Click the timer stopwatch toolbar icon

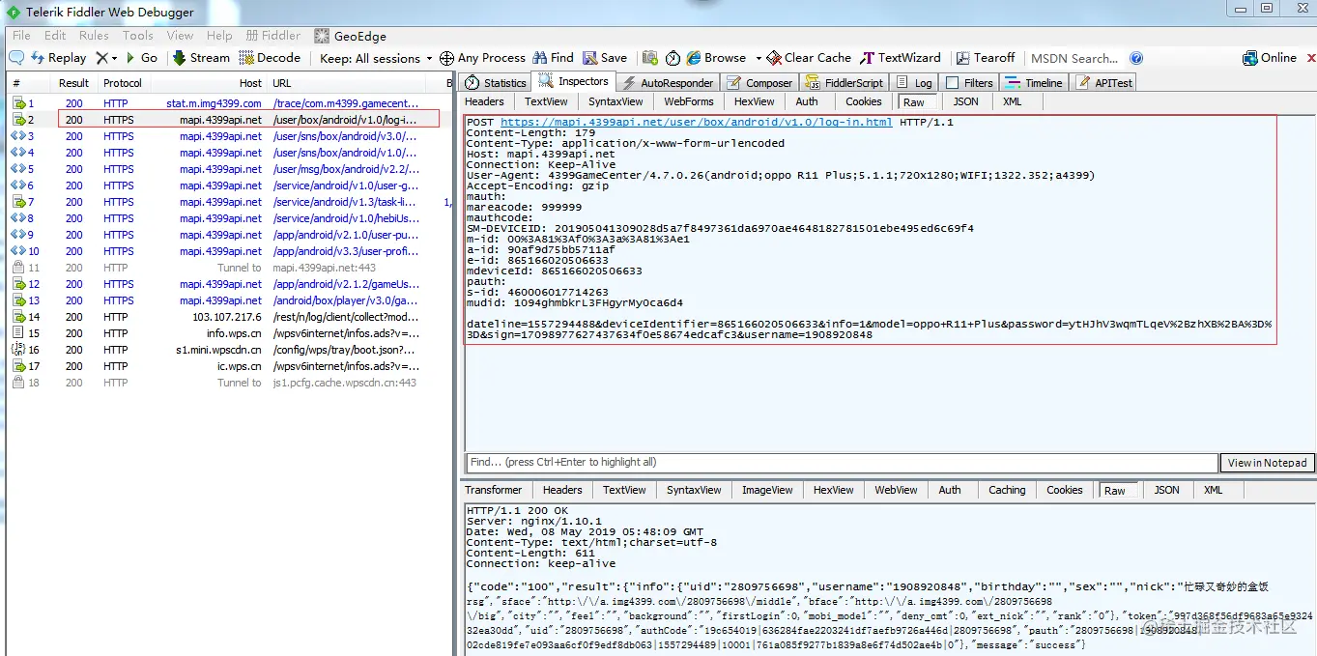click(x=673, y=58)
